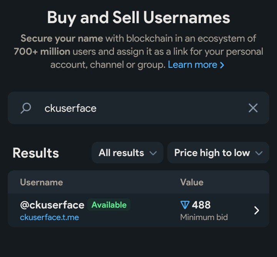Open the result row's right chevron arrow
277x257 pixels.
[257, 210]
